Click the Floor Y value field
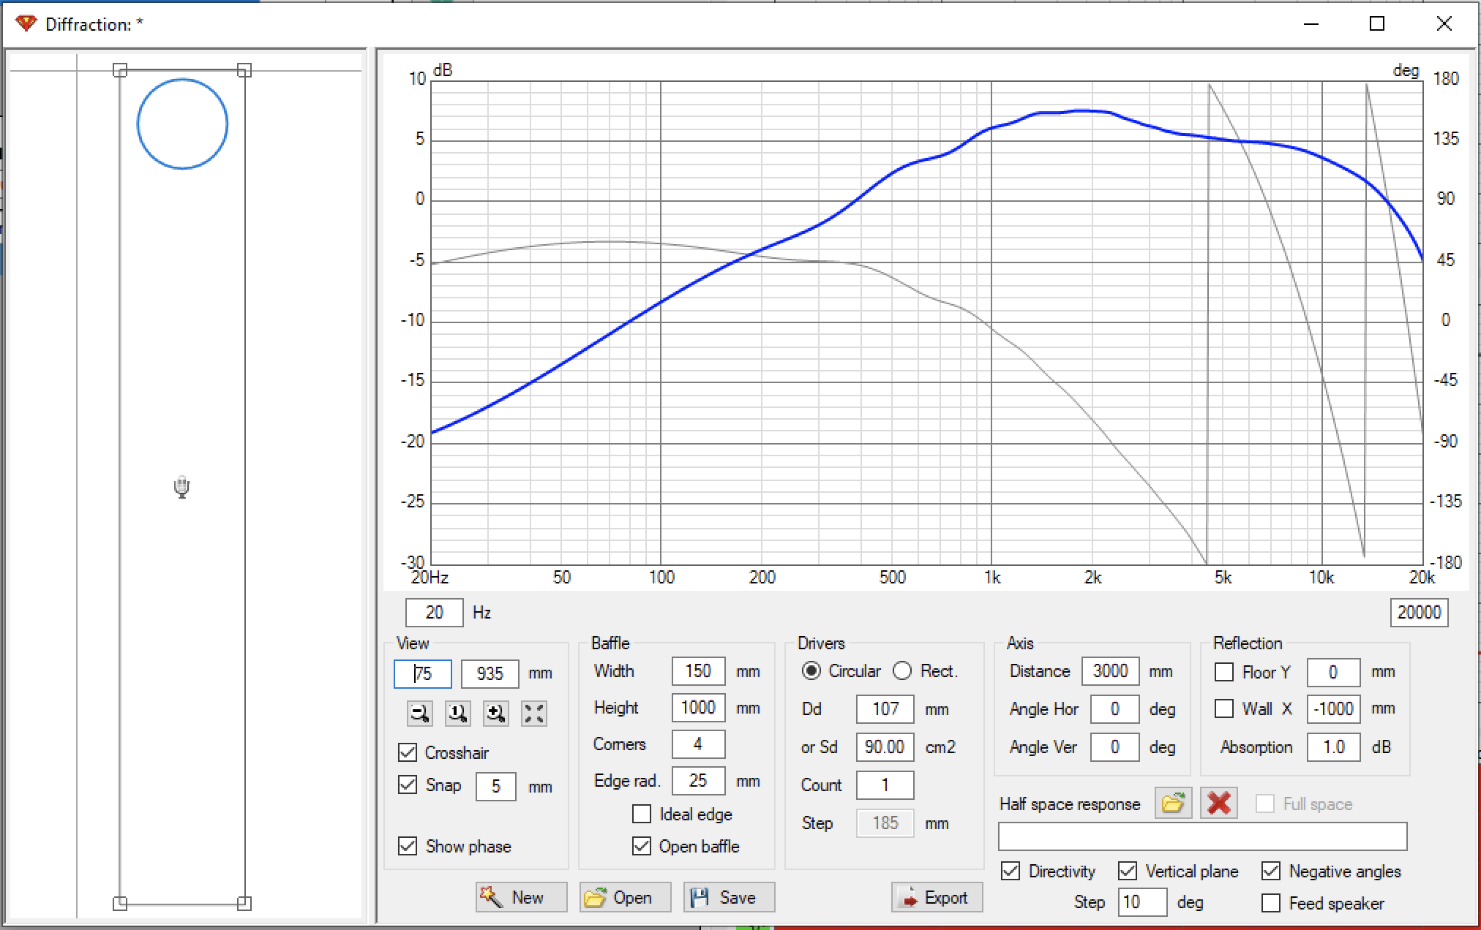This screenshot has width=1481, height=930. point(1333,673)
